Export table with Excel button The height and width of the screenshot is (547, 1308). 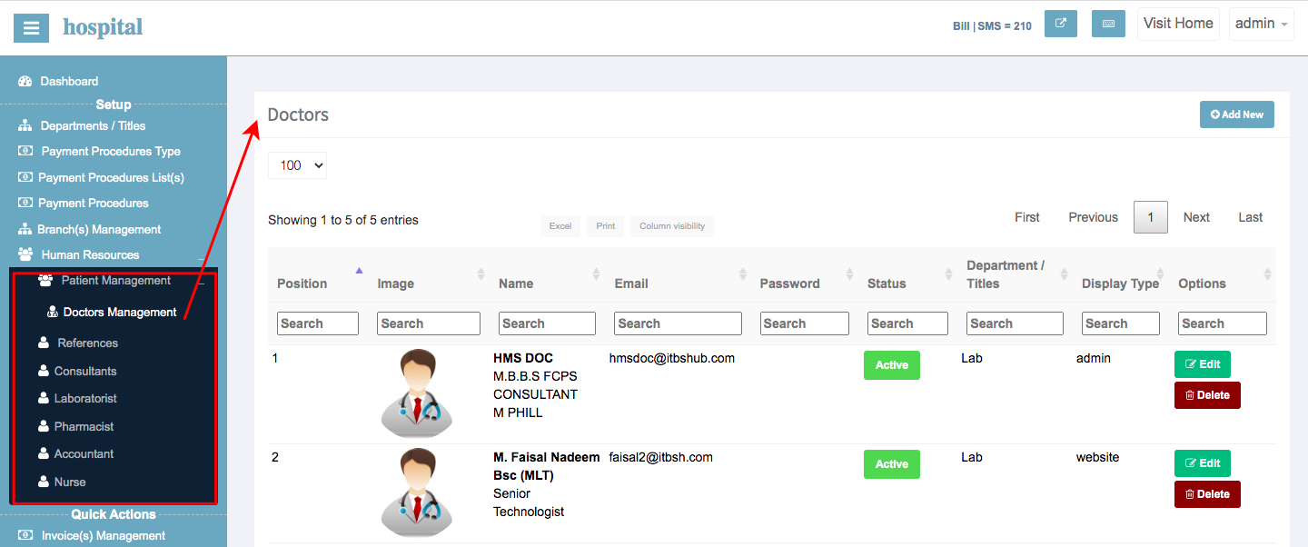click(560, 225)
